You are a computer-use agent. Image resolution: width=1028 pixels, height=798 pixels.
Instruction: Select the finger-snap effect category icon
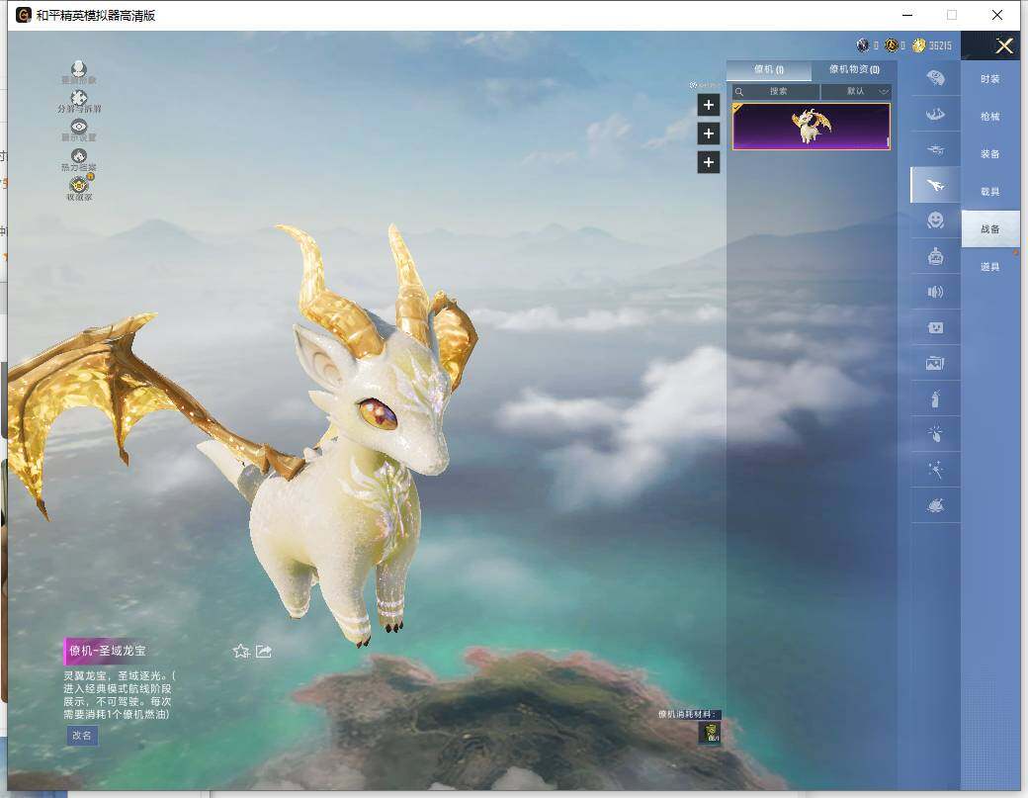point(935,433)
